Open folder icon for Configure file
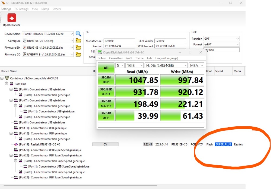271x189 pixels. point(78,41)
